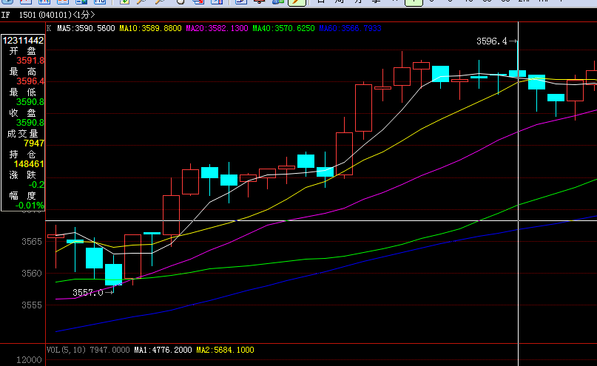Viewport: 597px width, 366px height.
Task: Click the K chart type label
Action: (x=49, y=28)
